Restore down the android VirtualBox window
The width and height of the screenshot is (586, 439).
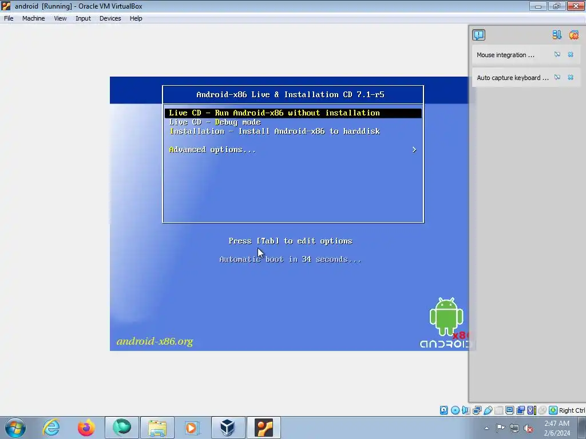tap(557, 6)
